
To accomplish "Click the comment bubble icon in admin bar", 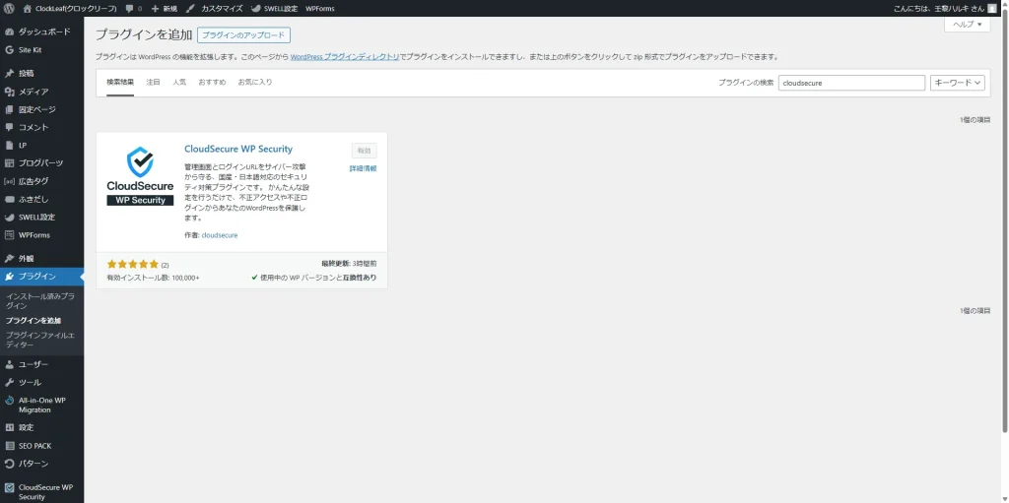I will pos(129,8).
